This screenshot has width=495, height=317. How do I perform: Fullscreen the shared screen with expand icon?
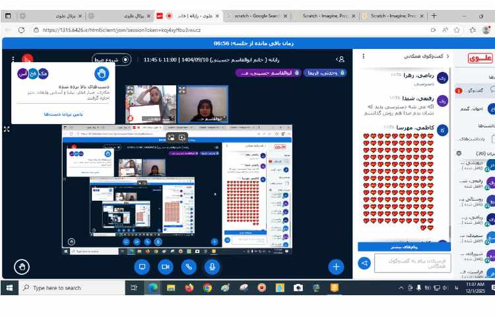[7, 129]
